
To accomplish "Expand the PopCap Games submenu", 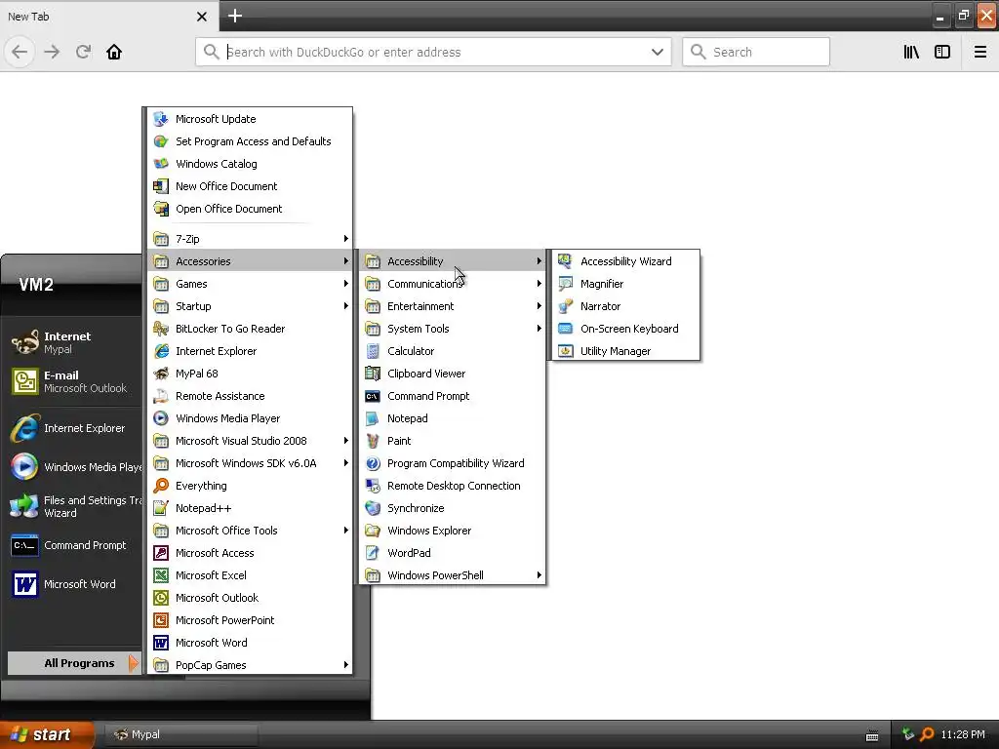I will [250, 665].
